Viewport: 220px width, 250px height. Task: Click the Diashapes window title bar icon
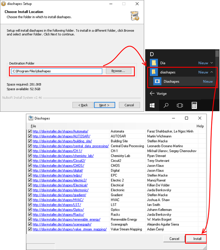tap(31, 118)
